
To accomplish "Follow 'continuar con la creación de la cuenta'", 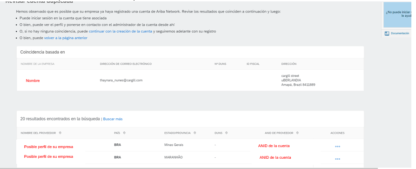I will (x=121, y=31).
